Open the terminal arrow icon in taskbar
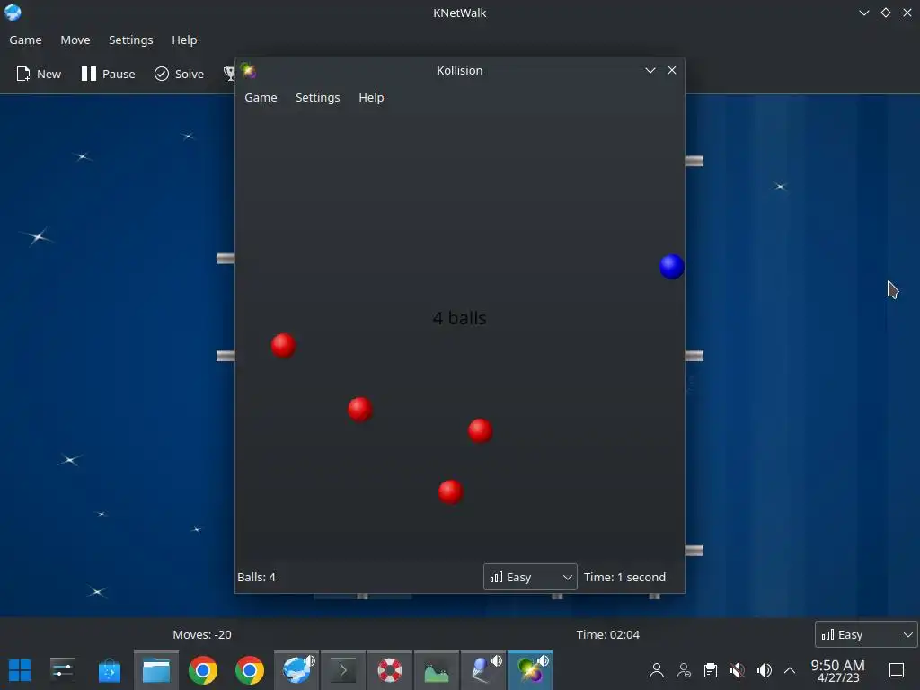Viewport: 920px width, 690px height. click(343, 670)
